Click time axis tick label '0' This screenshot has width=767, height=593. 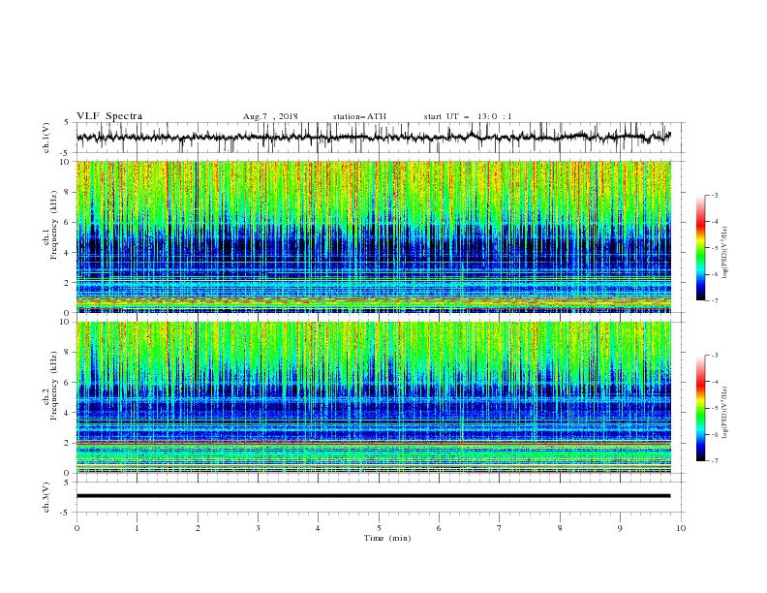77,528
